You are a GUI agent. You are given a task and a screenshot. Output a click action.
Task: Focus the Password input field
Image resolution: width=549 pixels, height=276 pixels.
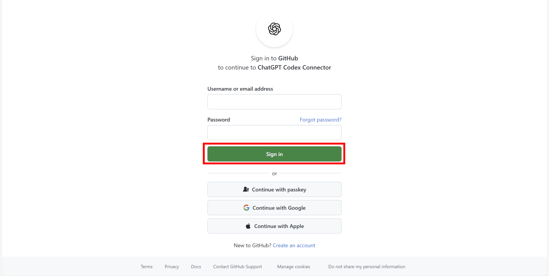(x=274, y=133)
